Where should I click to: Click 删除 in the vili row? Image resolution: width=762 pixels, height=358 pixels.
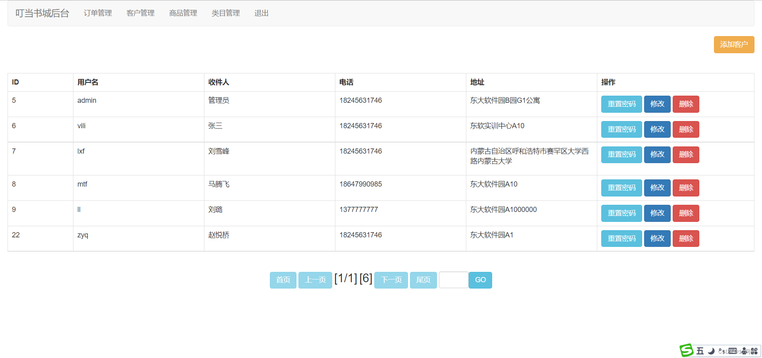(686, 129)
